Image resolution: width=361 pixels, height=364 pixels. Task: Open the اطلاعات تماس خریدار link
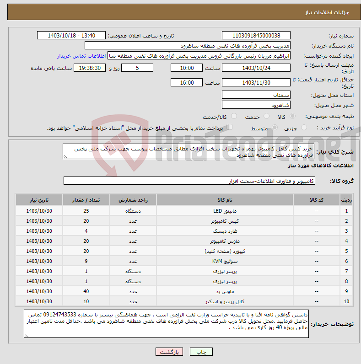click(81, 56)
